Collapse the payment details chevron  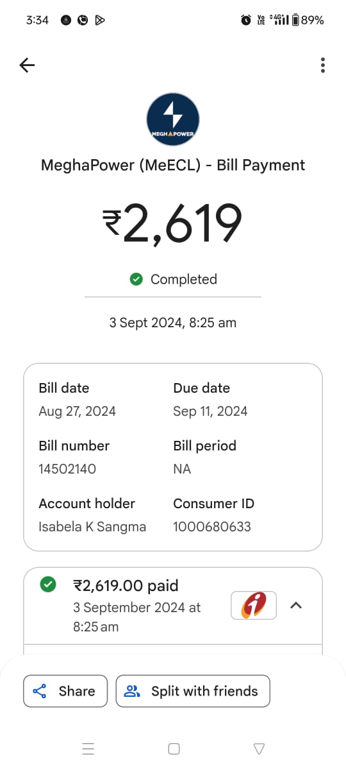(x=296, y=605)
